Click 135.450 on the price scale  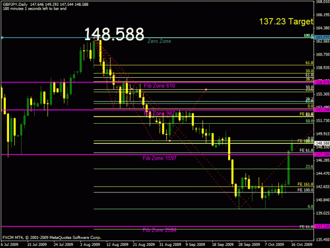click(x=323, y=240)
